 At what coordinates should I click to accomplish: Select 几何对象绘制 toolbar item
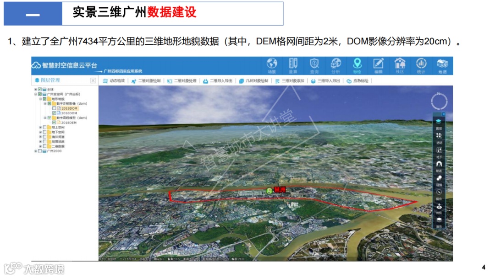click(253, 81)
